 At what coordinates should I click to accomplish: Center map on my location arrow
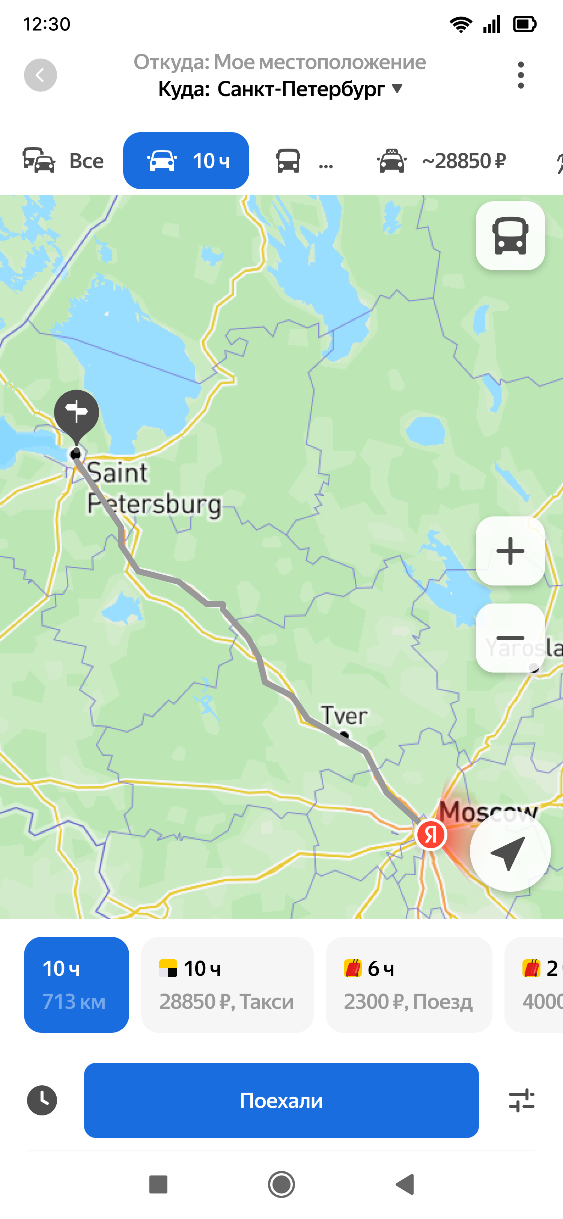510,851
